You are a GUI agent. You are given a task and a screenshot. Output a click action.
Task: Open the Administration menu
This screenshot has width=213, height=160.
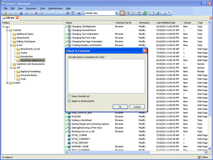(x=56, y=8)
